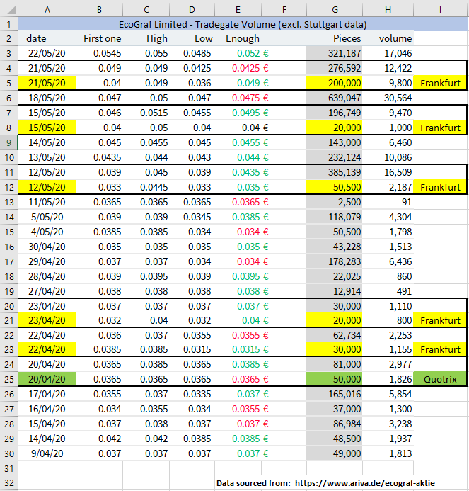Viewport: 469px width, 491px height.
Task: Select column F header
Action: 284,10
